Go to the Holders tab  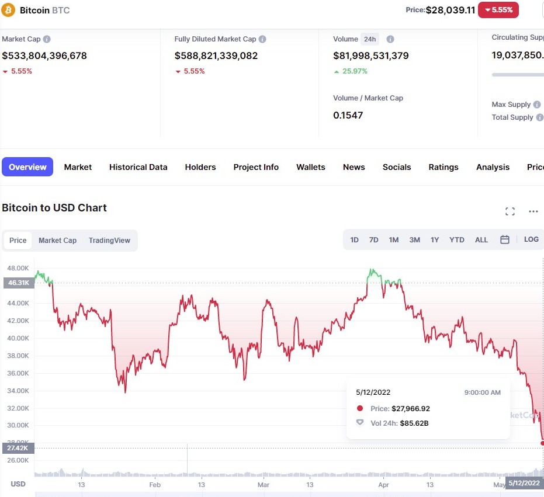point(200,167)
